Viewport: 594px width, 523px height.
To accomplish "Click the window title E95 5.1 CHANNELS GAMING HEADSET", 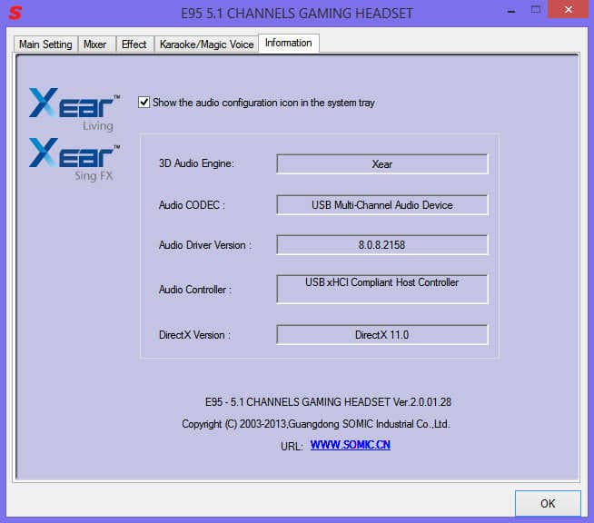I will (297, 14).
